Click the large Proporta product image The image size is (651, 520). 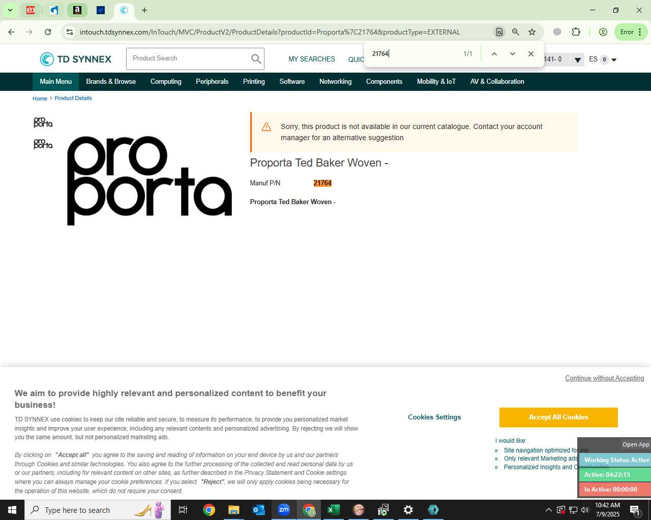(150, 181)
